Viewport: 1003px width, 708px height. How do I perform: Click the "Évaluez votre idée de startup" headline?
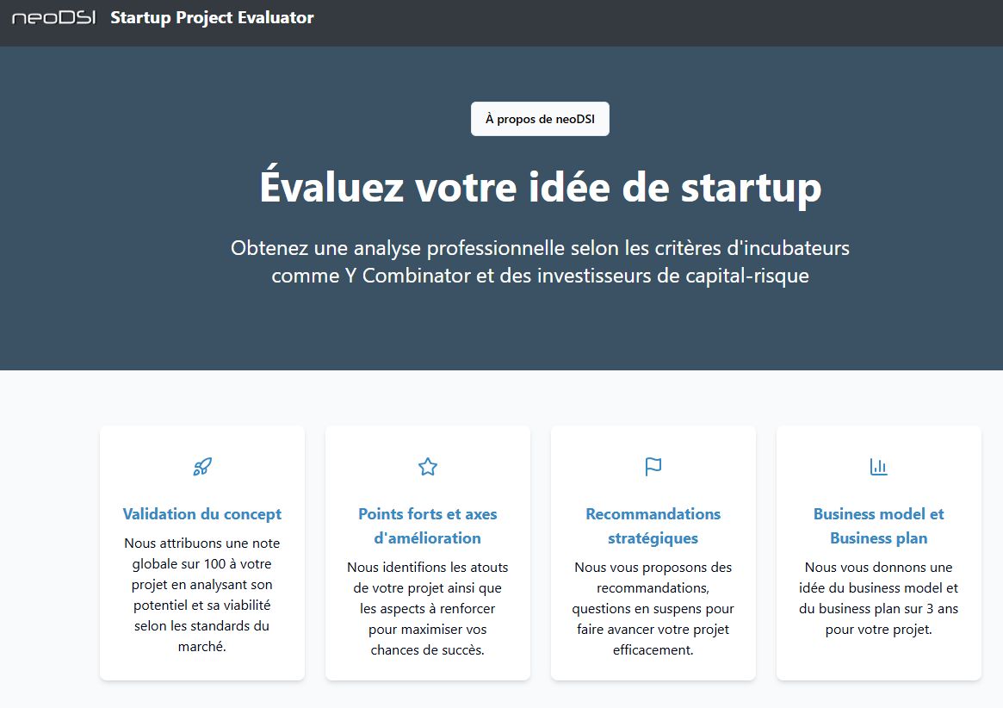540,188
